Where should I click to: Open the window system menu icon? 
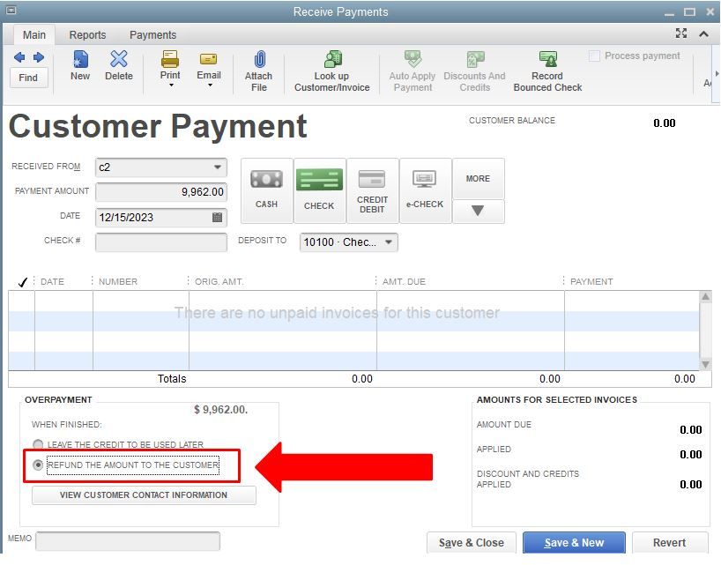(11, 10)
